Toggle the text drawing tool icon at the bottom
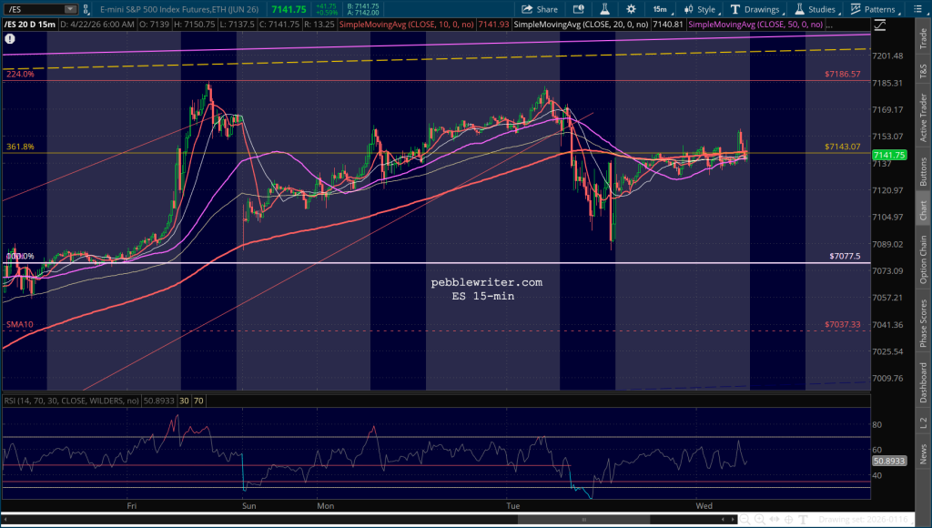932x528 pixels. pos(803,519)
